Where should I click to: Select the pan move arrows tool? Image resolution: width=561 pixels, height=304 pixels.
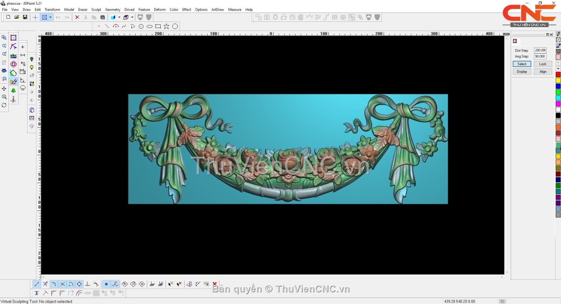(x=4, y=89)
